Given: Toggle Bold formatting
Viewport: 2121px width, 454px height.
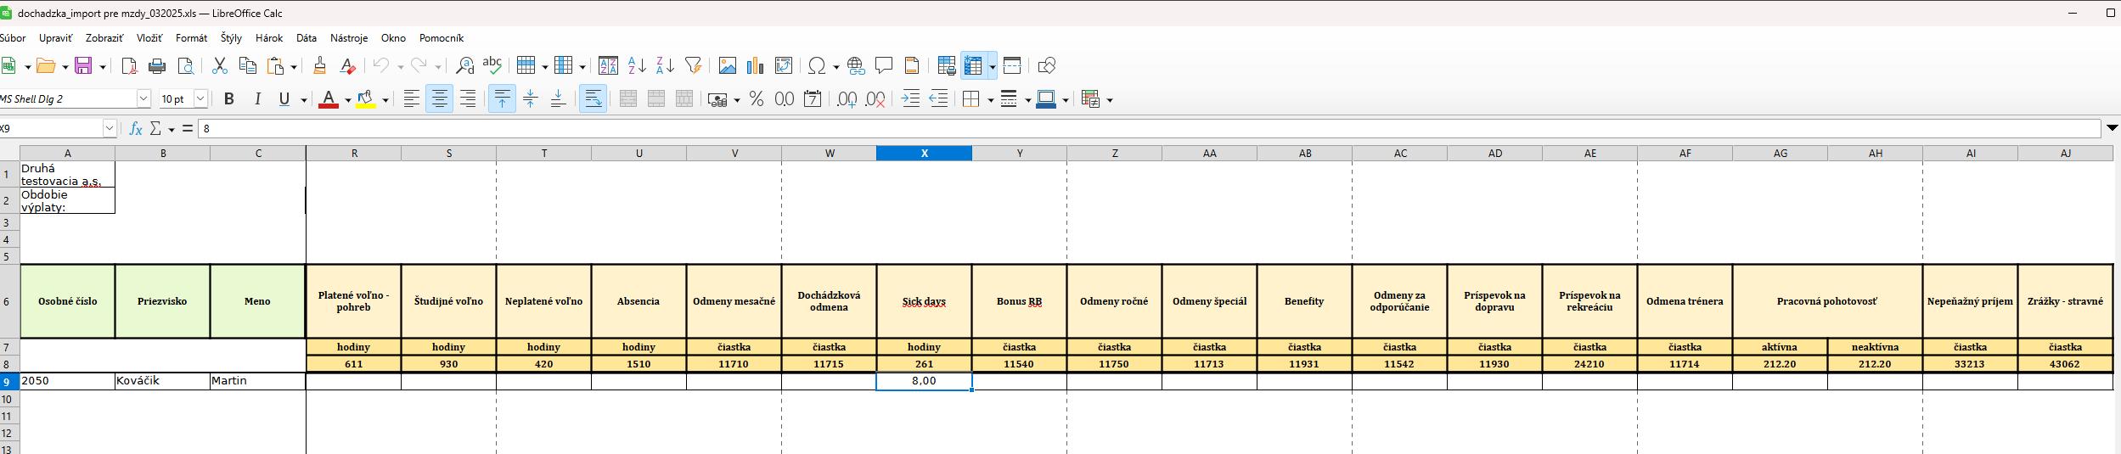Looking at the screenshot, I should tap(228, 99).
